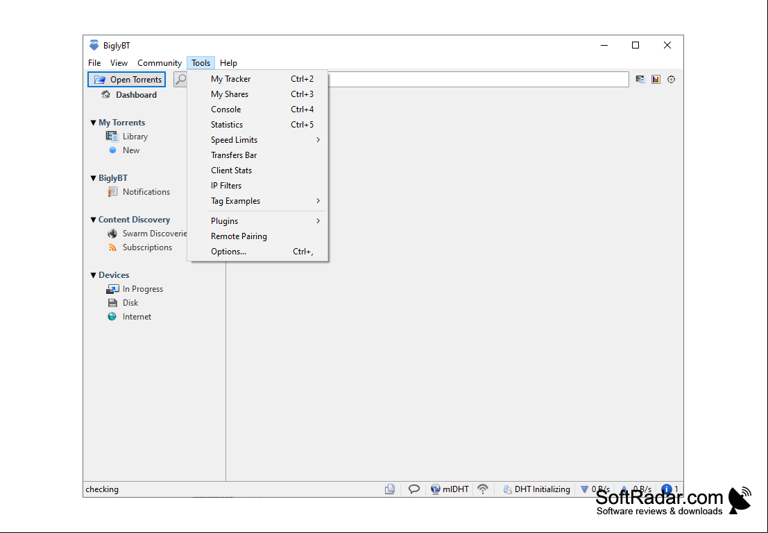Viewport: 768px width, 533px height.
Task: Expand the Plugins submenu
Action: pyautogui.click(x=257, y=221)
